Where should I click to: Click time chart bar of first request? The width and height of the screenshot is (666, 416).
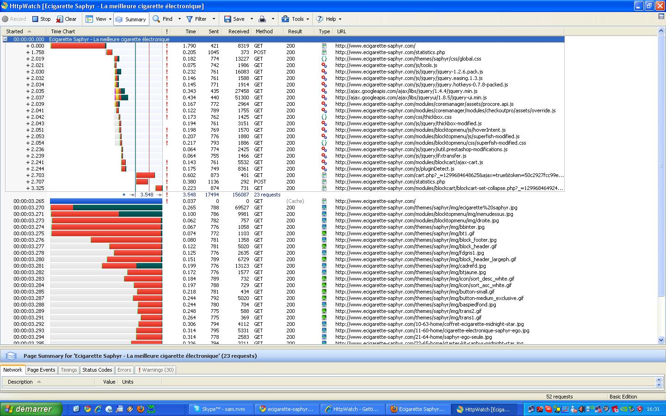[x=78, y=46]
